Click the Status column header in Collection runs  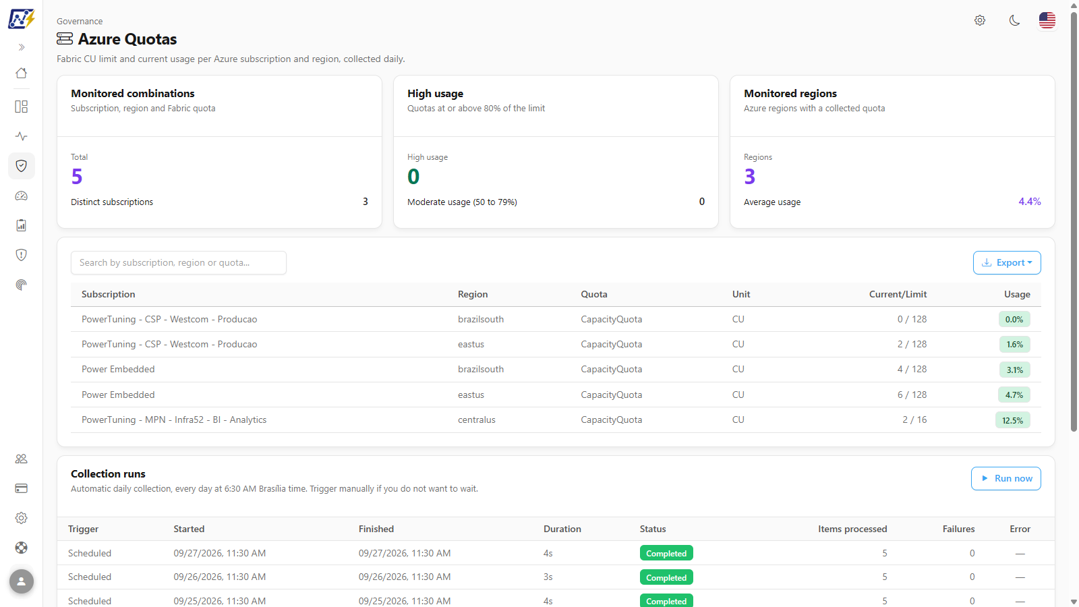(653, 529)
